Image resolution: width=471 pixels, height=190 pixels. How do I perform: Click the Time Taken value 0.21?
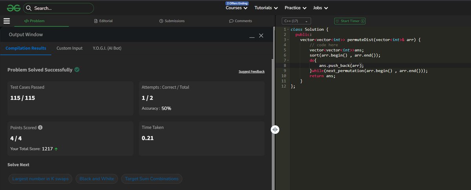point(148,138)
